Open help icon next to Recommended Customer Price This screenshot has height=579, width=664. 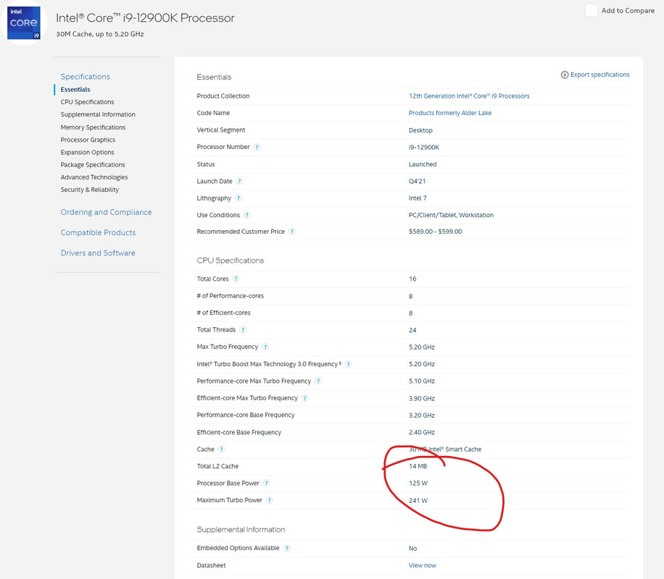[x=292, y=232]
